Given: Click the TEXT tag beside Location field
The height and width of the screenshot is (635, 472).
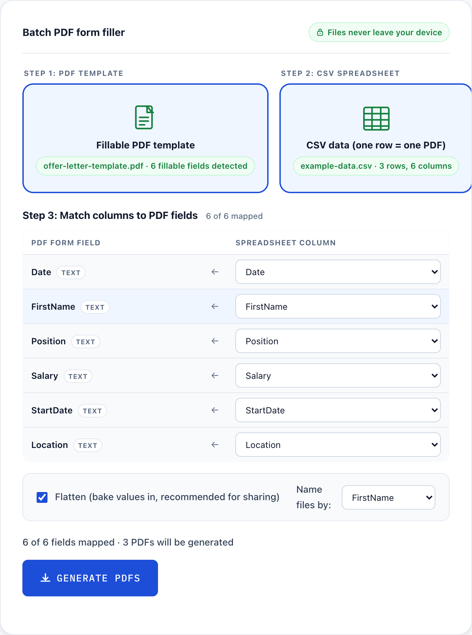Looking at the screenshot, I should [88, 445].
